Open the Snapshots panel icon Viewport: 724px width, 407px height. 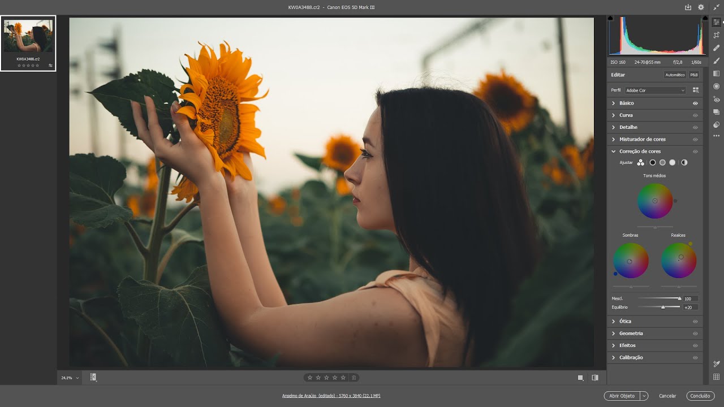point(716,112)
